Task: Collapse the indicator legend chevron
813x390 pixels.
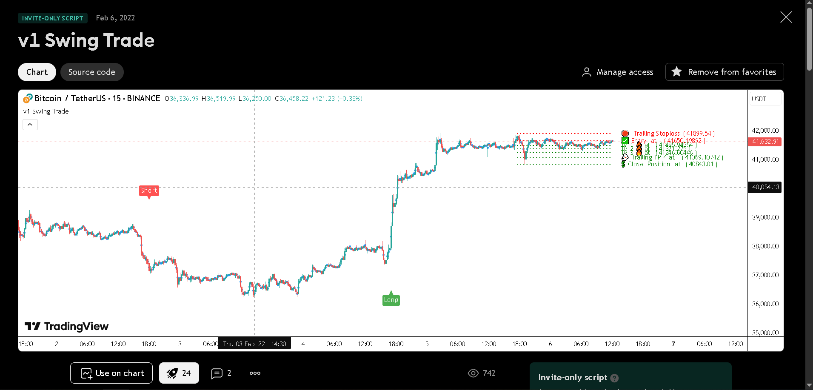Action: point(30,125)
